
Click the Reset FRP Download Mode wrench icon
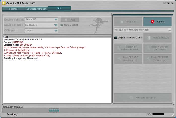pos(118,48)
